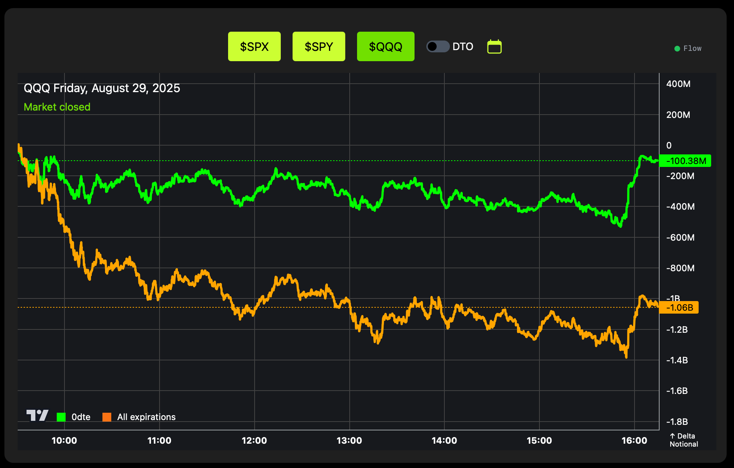Click the -600M y-axis value
This screenshot has height=468, width=734.
(680, 237)
